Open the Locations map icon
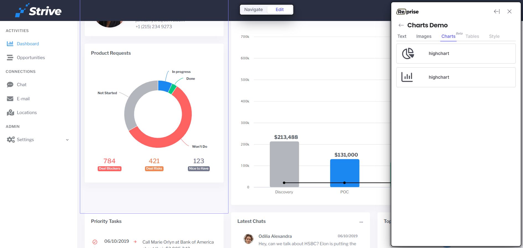The image size is (523, 248). [10, 112]
